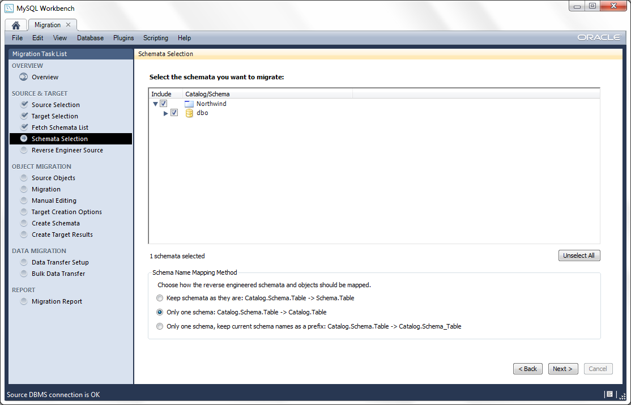Open the Scripting menu
The image size is (631, 405).
[x=155, y=38]
